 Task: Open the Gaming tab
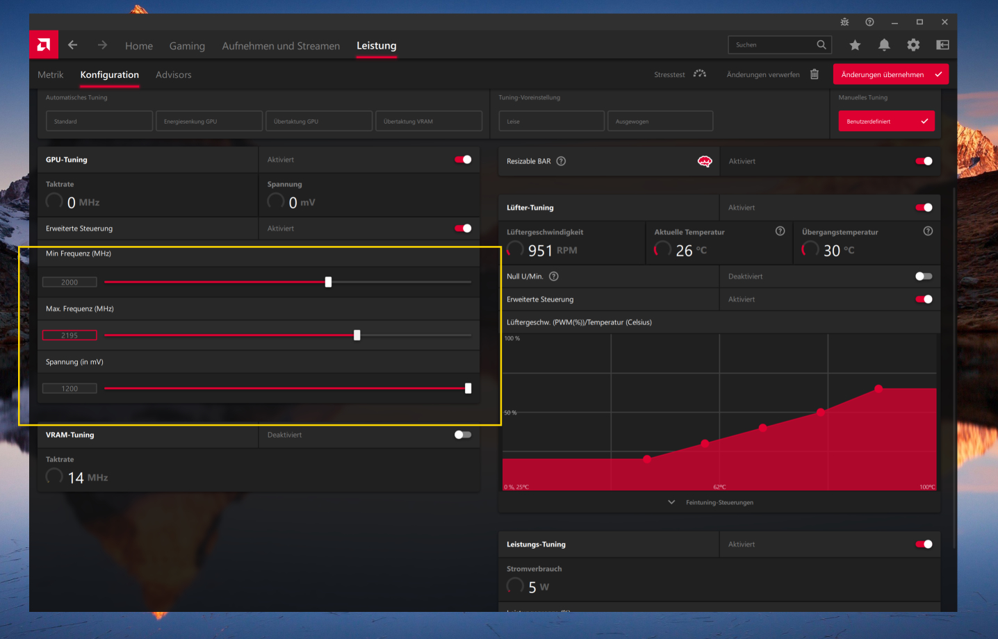coord(187,46)
